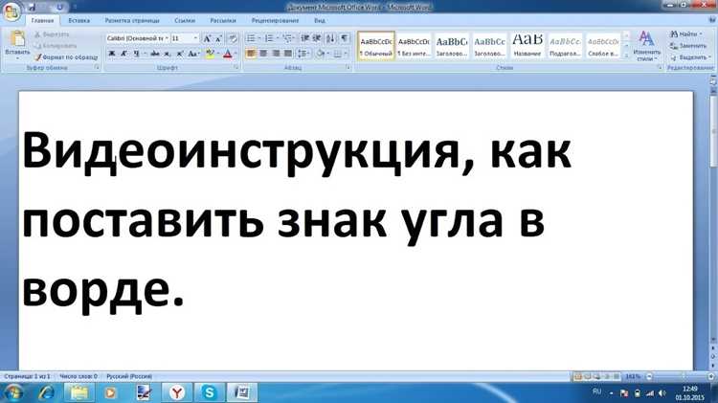Viewport: 718px width, 403px height.
Task: Open the font size 11 dropdown
Action: pyautogui.click(x=196, y=38)
